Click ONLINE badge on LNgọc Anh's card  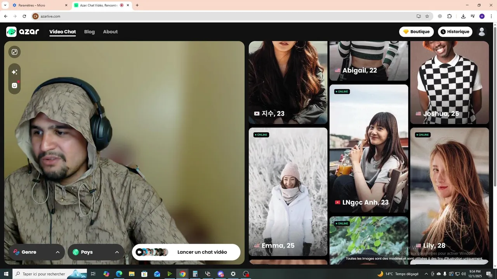pos(342,91)
